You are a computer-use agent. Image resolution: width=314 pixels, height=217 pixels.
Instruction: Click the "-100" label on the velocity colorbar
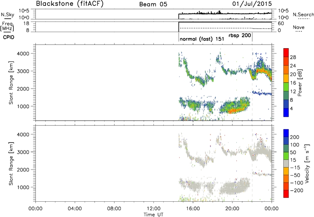(297, 183)
